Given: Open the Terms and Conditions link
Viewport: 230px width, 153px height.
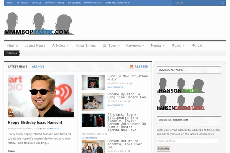Looking at the screenshot, I should 117,3.
